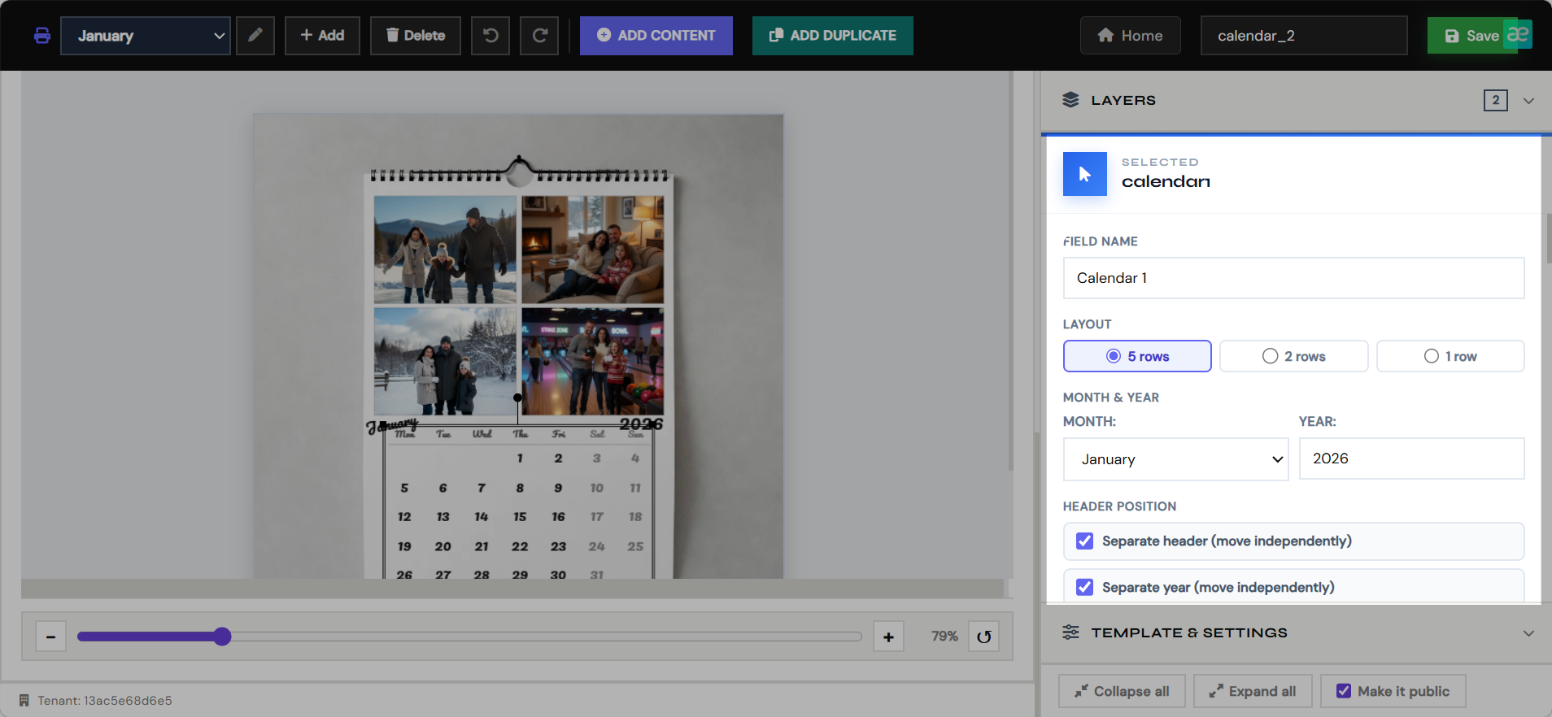Click the template settings sliders icon
Image resolution: width=1552 pixels, height=717 pixels.
click(x=1070, y=632)
